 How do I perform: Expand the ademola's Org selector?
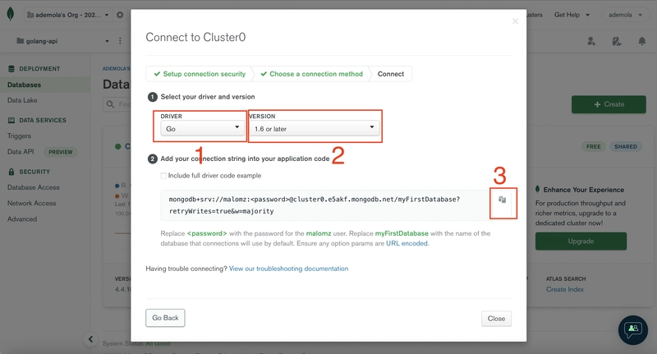[68, 15]
